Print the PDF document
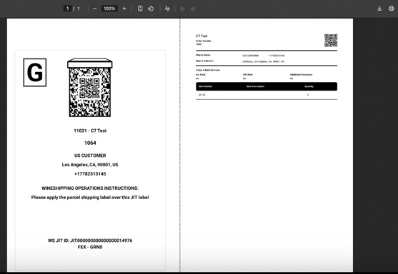 click(391, 9)
